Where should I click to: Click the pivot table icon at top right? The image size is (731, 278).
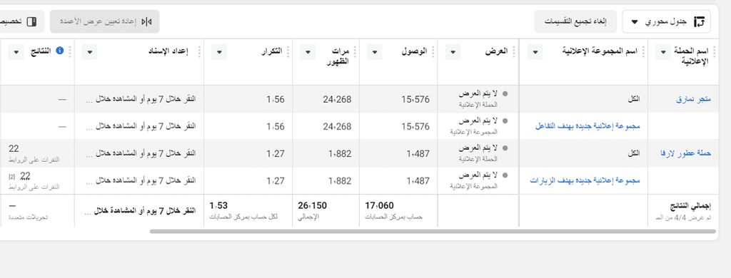[700, 22]
